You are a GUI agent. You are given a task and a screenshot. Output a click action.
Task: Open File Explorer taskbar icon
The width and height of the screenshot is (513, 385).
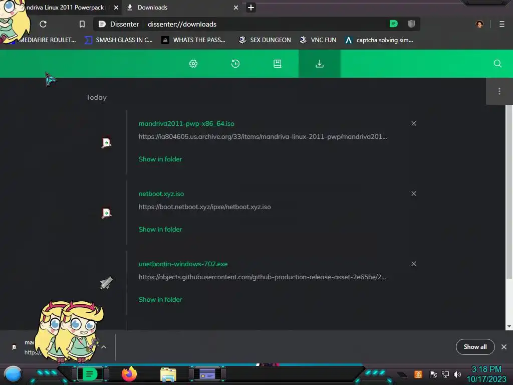pos(168,374)
